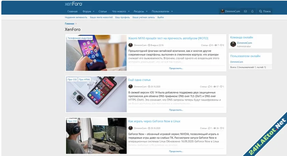This screenshot has width=287, height=156.
Task: Click the search Поиск magnifier button
Action: pyautogui.click(x=265, y=11)
